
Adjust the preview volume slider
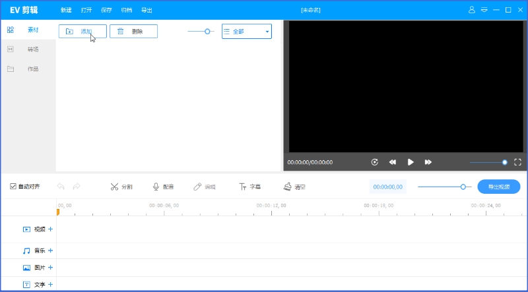tap(488, 163)
